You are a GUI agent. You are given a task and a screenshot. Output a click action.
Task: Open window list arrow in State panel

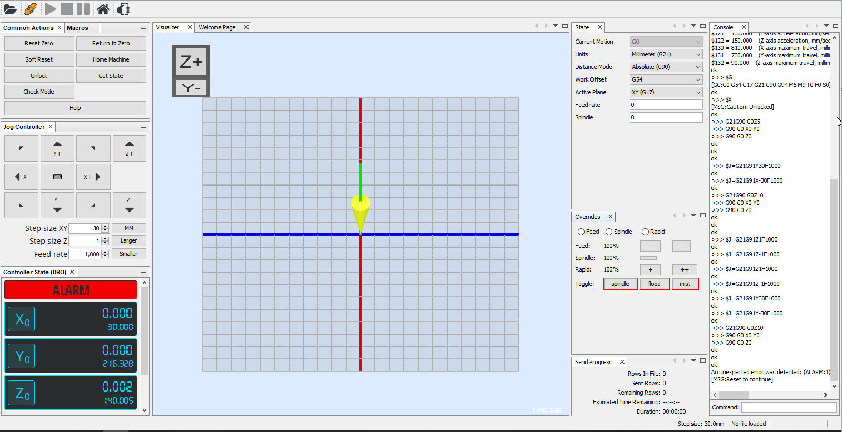[694, 26]
